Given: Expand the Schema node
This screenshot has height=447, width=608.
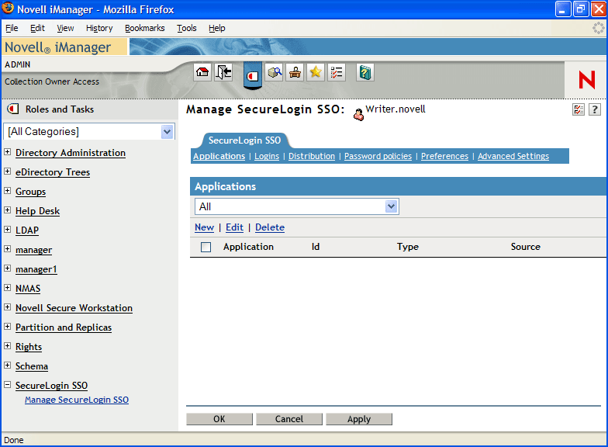Looking at the screenshot, I should [8, 365].
